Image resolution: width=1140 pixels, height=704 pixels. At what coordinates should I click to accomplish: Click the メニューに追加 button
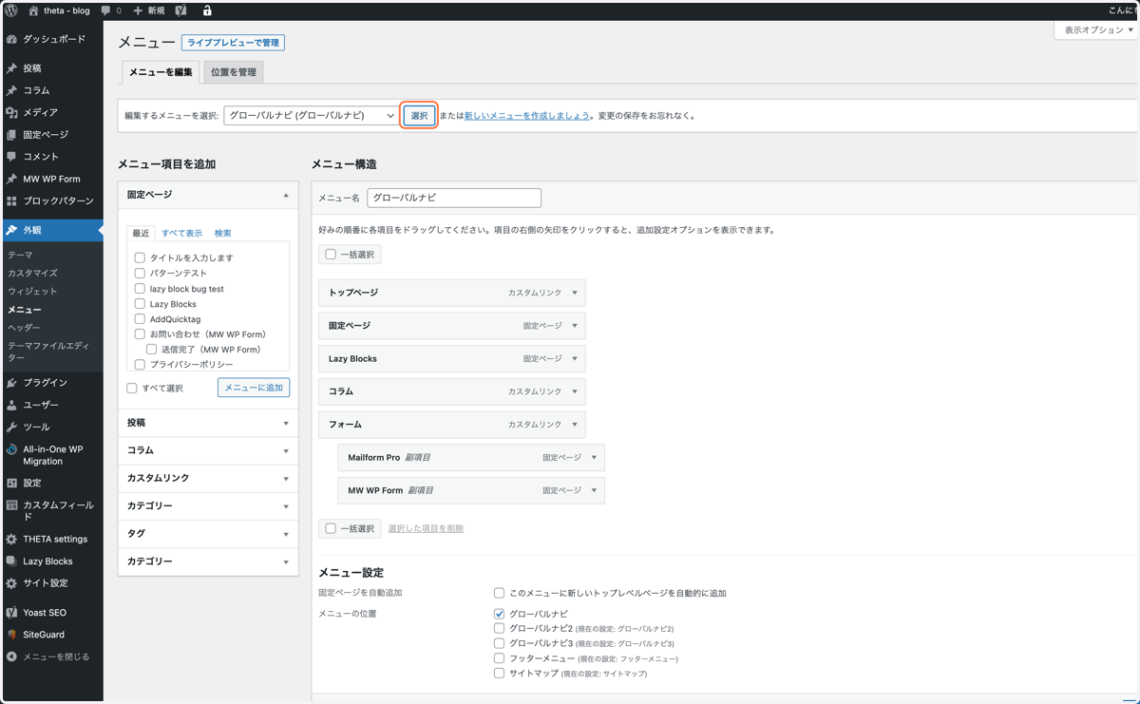pyautogui.click(x=254, y=388)
